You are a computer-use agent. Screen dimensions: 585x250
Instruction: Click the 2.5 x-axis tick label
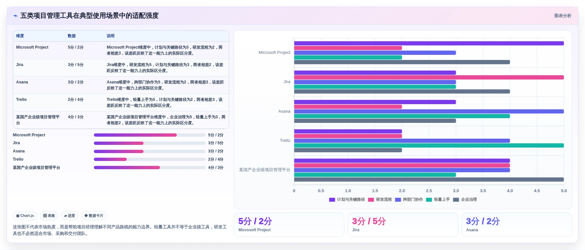[x=429, y=191]
